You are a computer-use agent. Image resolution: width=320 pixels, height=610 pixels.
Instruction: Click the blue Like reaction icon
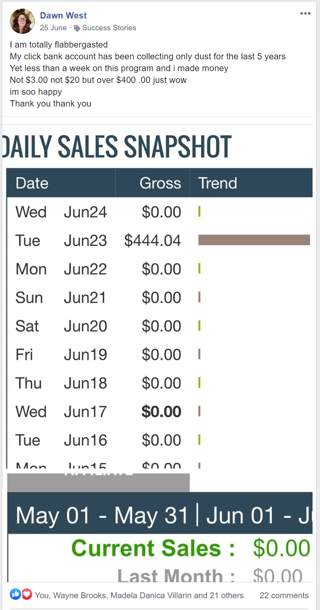pyautogui.click(x=15, y=594)
